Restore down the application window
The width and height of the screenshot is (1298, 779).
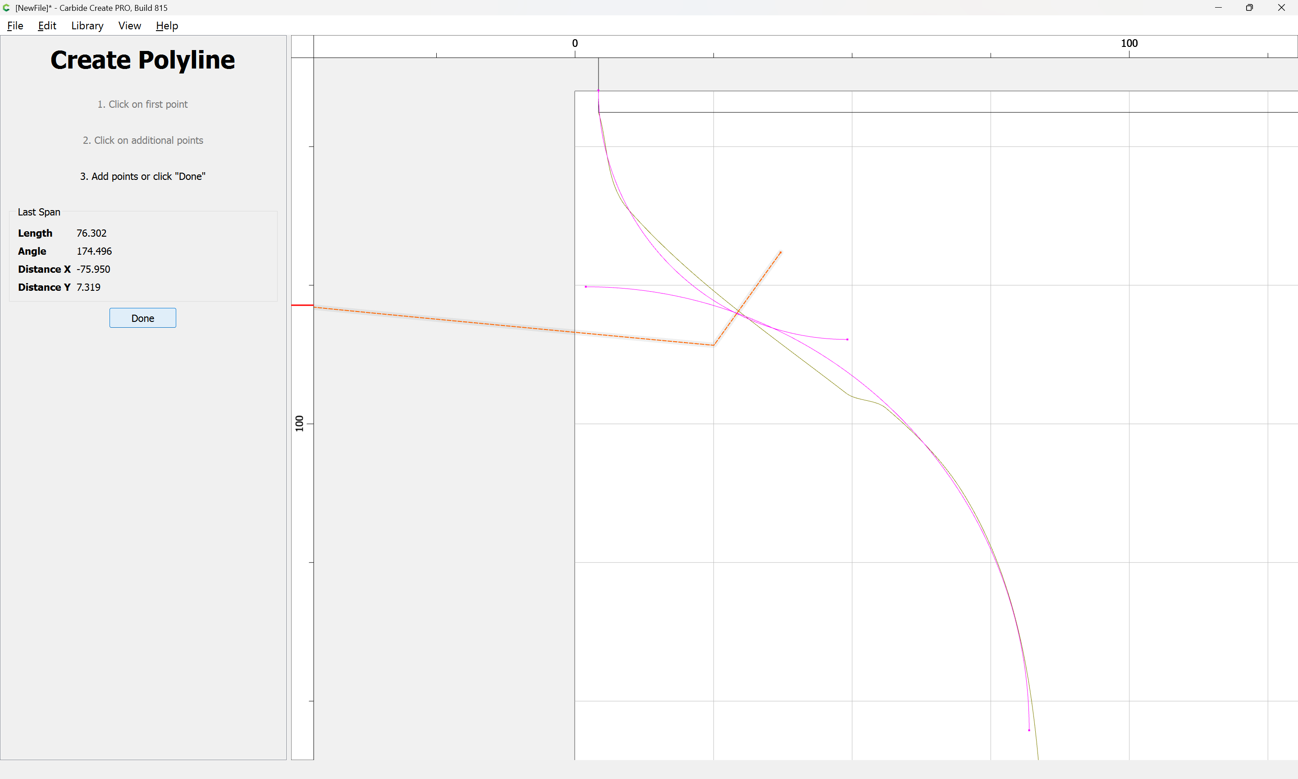(1249, 8)
